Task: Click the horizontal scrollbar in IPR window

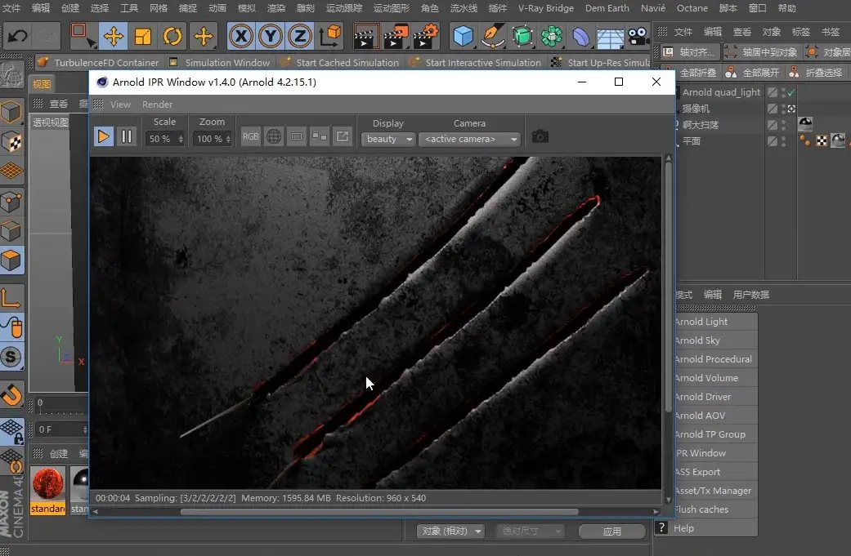Action: tap(378, 512)
